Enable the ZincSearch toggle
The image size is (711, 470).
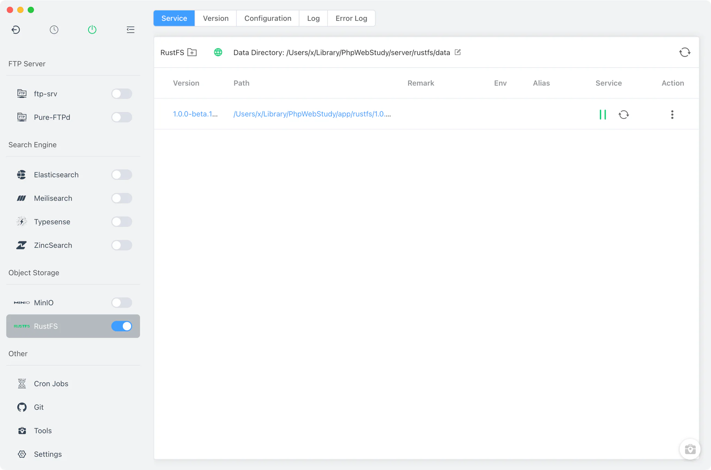(x=122, y=245)
